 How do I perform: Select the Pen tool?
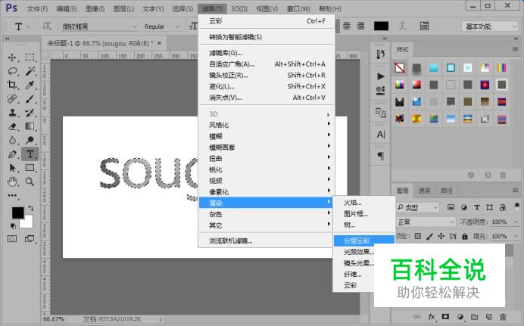(12, 154)
